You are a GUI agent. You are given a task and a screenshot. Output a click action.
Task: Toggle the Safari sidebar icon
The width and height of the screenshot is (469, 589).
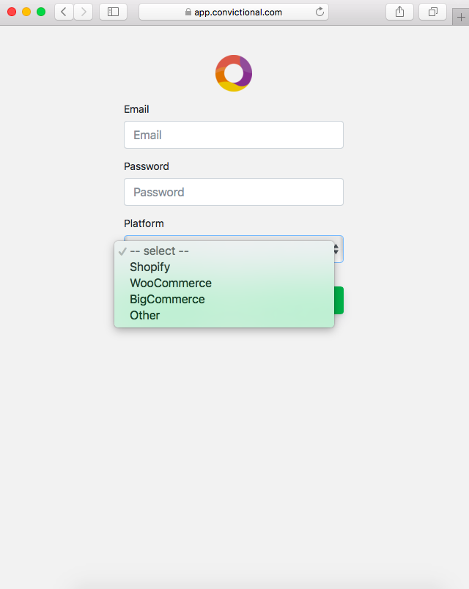click(113, 12)
